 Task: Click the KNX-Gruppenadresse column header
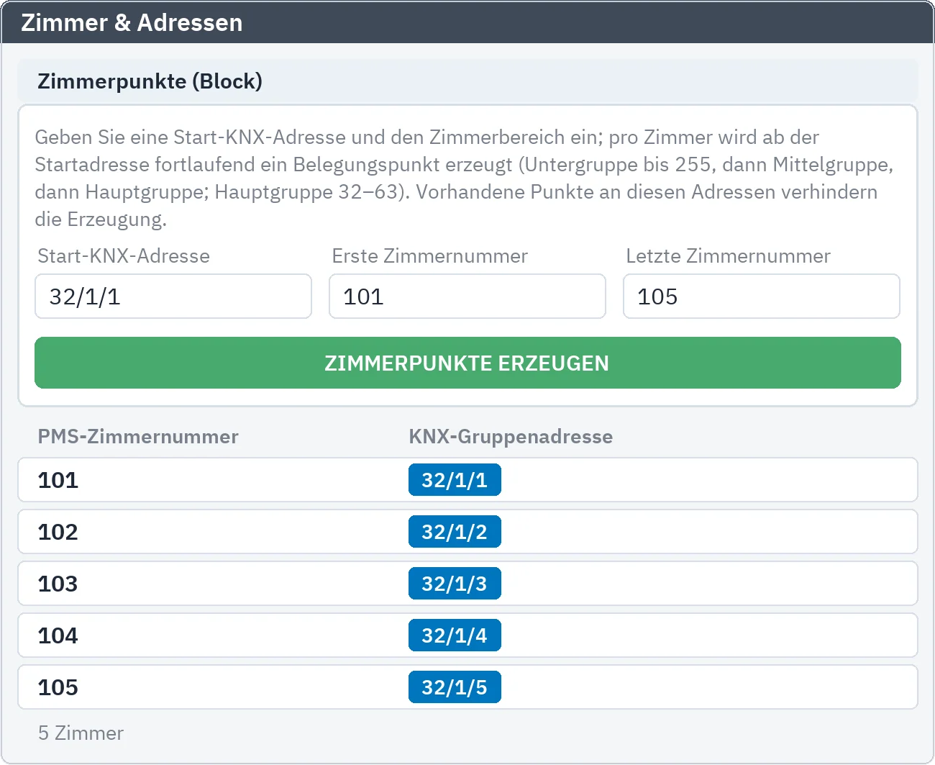tap(511, 437)
